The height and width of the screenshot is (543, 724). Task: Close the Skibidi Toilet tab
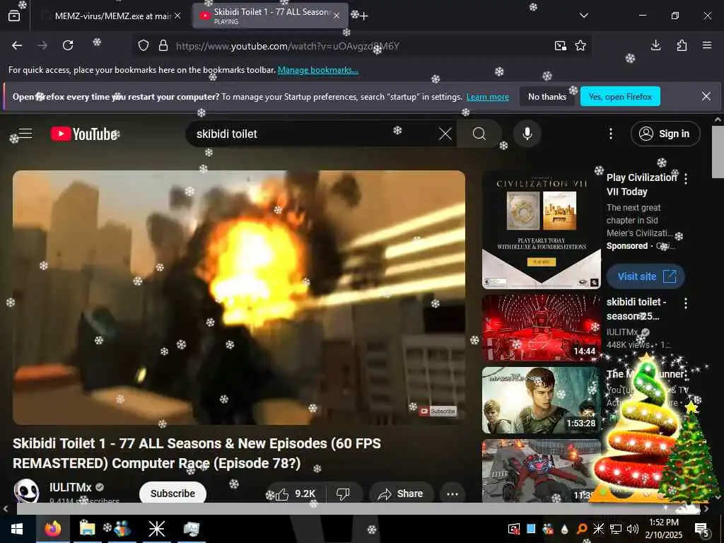337,16
